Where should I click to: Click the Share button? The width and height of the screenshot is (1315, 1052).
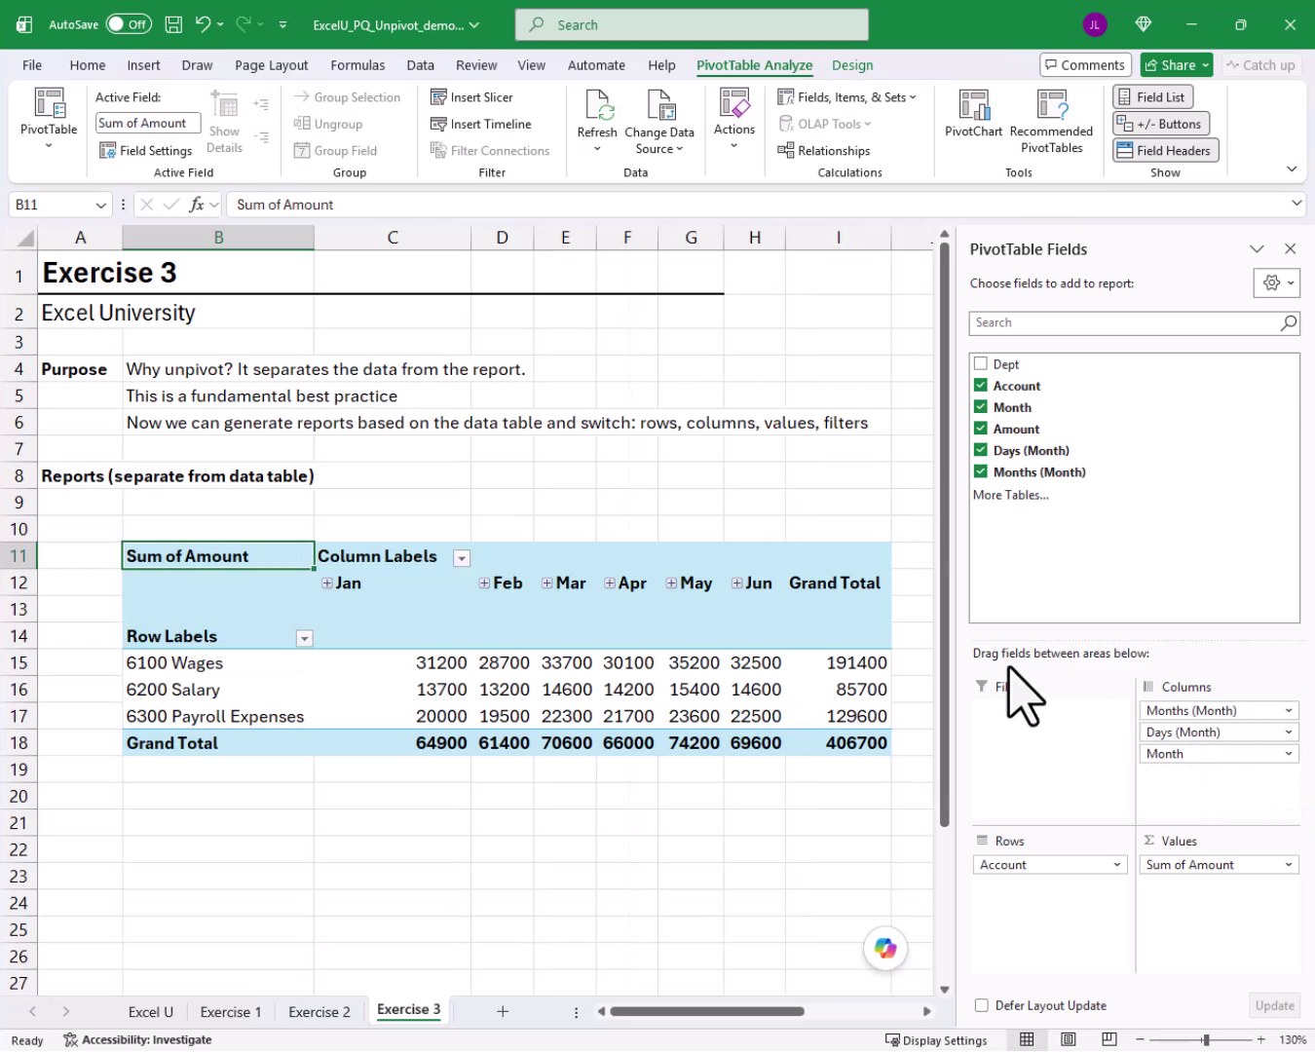[x=1176, y=65]
